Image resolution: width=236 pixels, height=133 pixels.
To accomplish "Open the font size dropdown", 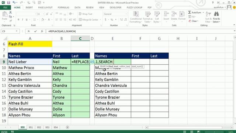I will point(44,14).
